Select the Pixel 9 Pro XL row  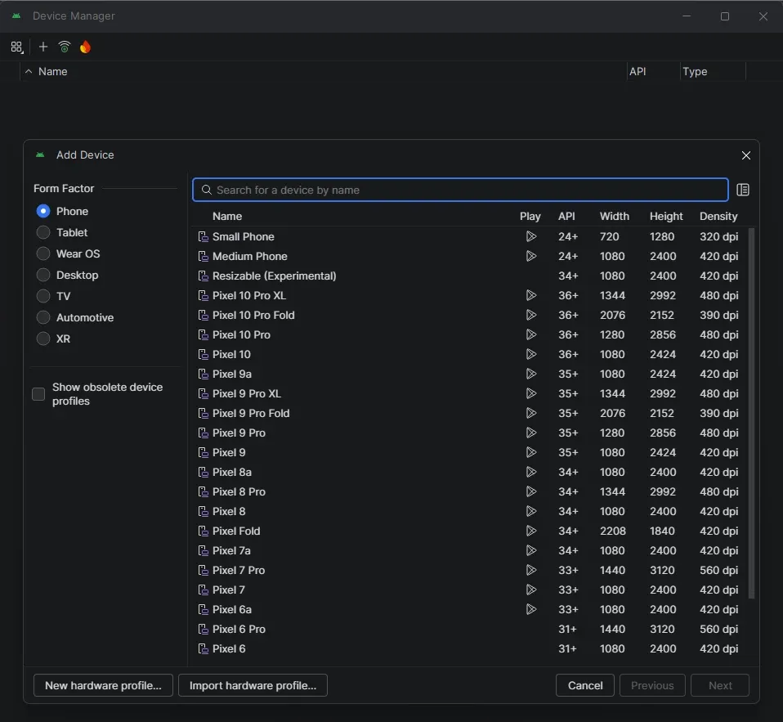tap(469, 394)
